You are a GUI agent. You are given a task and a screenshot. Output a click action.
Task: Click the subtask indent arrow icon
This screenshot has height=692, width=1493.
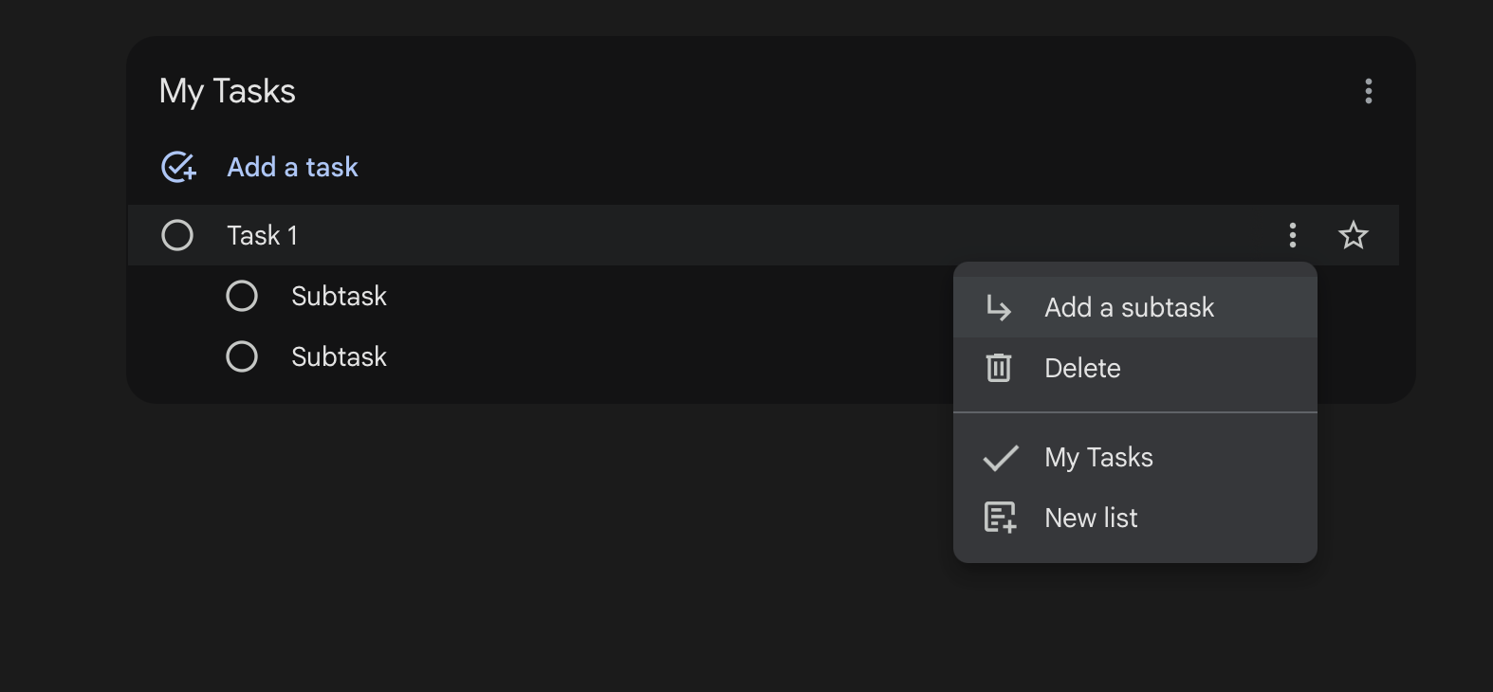point(999,308)
